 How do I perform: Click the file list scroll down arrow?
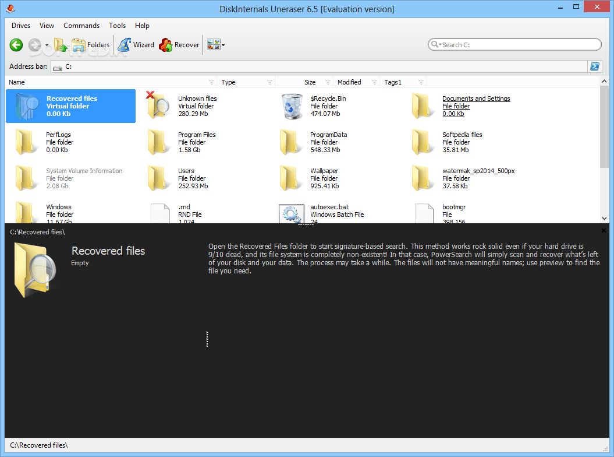coord(604,219)
